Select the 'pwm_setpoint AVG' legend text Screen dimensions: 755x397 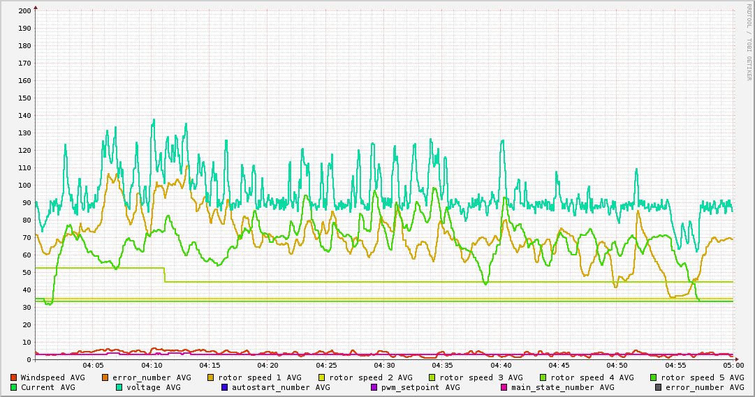(421, 387)
